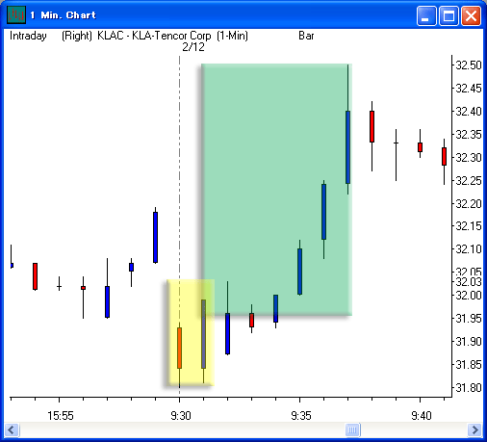The image size is (487, 442).
Task: Click the 31.85 price axis label
Action: (469, 365)
